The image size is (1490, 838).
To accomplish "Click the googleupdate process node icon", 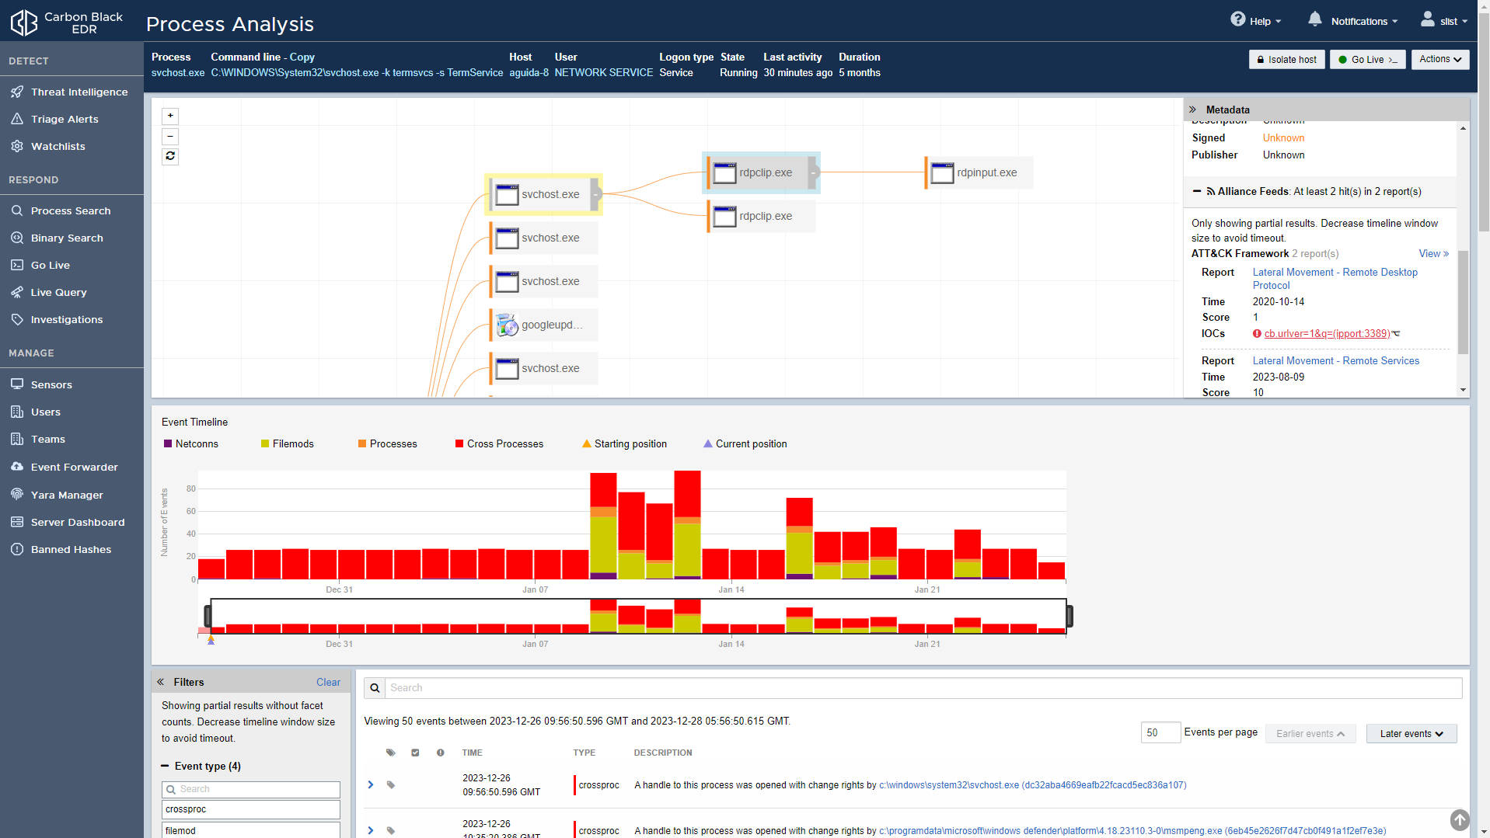I will pos(507,325).
